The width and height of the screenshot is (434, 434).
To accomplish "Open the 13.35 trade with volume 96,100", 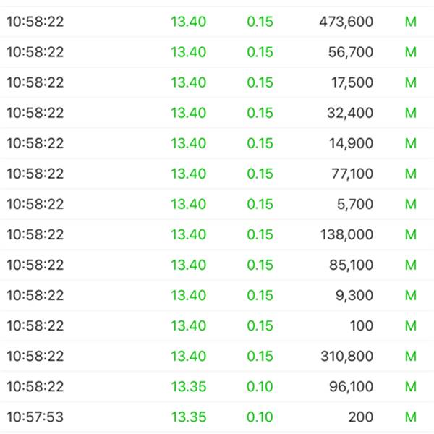I will [x=217, y=387].
